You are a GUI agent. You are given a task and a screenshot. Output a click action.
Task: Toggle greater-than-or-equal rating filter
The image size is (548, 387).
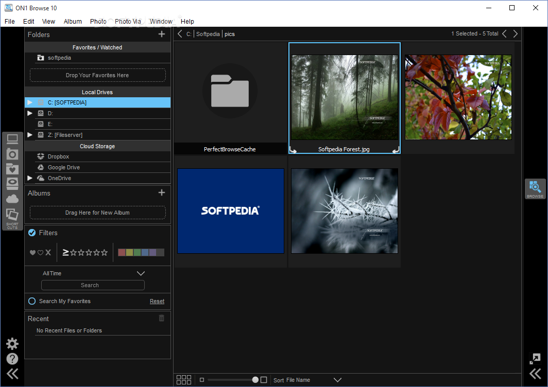(x=65, y=252)
